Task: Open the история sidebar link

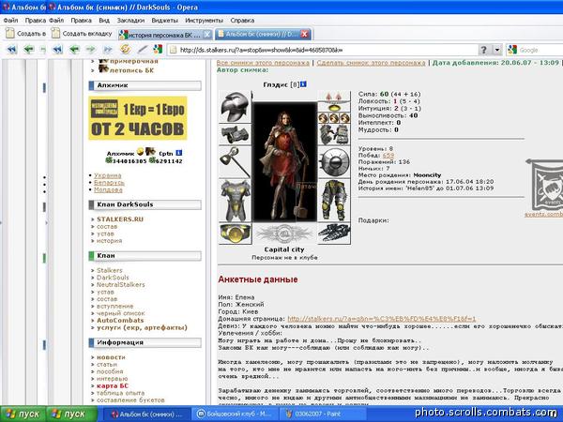Action: (109, 241)
